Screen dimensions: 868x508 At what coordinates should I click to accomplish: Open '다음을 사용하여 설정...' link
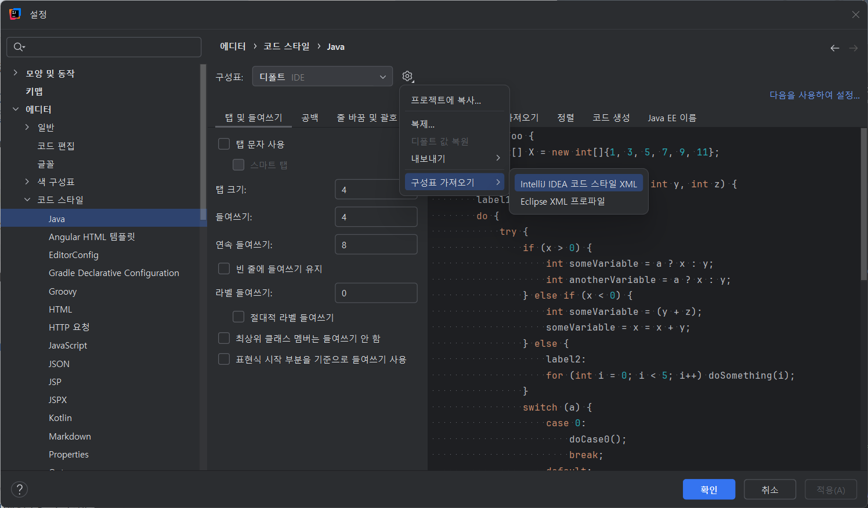tap(815, 95)
